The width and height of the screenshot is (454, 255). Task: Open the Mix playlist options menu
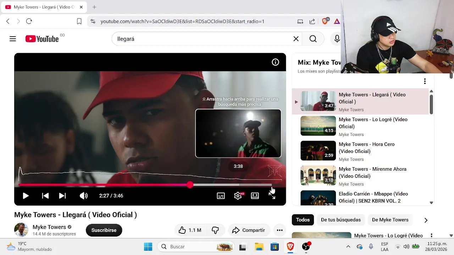click(x=425, y=81)
